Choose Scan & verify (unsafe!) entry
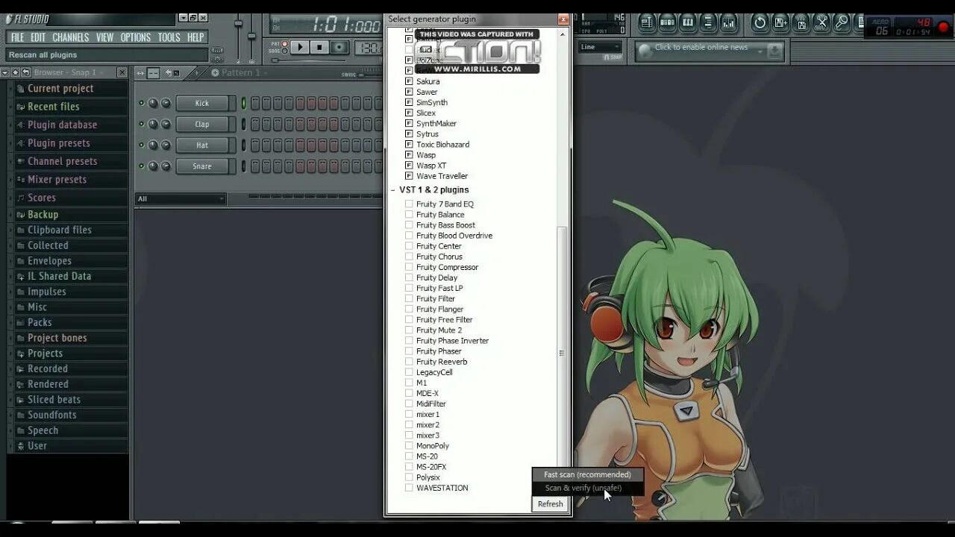The image size is (955, 537). pyautogui.click(x=587, y=488)
